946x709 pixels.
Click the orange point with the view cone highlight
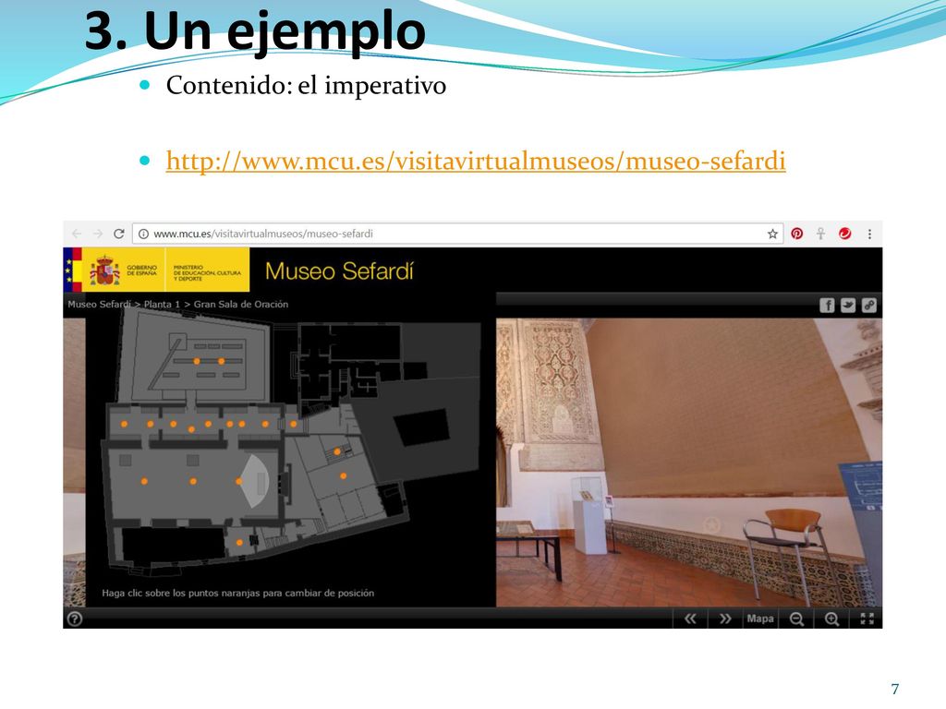click(x=239, y=481)
